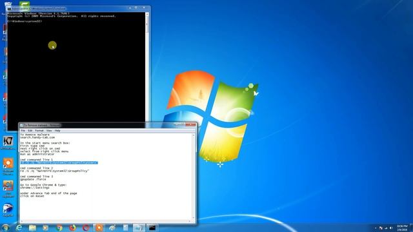413x232 pixels.
Task: Open Windows Explorer folder in taskbar
Action: [x=32, y=227]
